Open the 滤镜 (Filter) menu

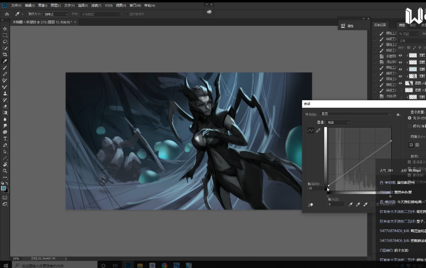pyautogui.click(x=96, y=5)
